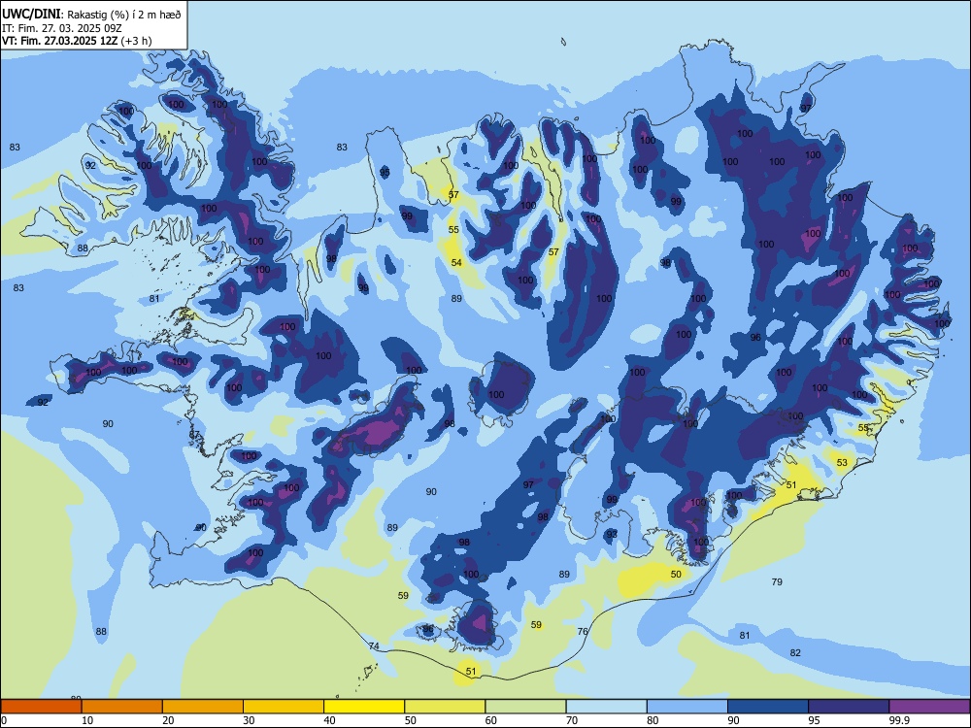Image resolution: width=971 pixels, height=728 pixels.
Task: Click the legend tick label '60'
Action: point(491,720)
